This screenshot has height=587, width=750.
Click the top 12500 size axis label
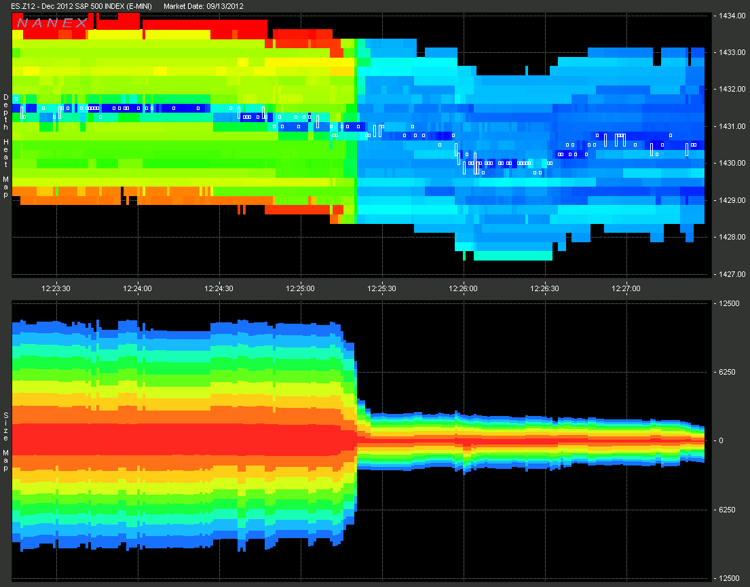[729, 303]
